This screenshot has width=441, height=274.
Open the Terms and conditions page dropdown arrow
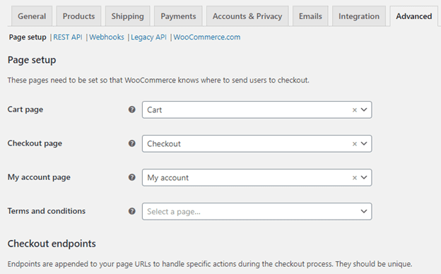[364, 211]
